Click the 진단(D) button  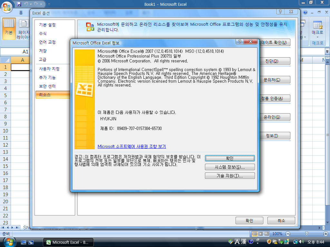tap(275, 61)
